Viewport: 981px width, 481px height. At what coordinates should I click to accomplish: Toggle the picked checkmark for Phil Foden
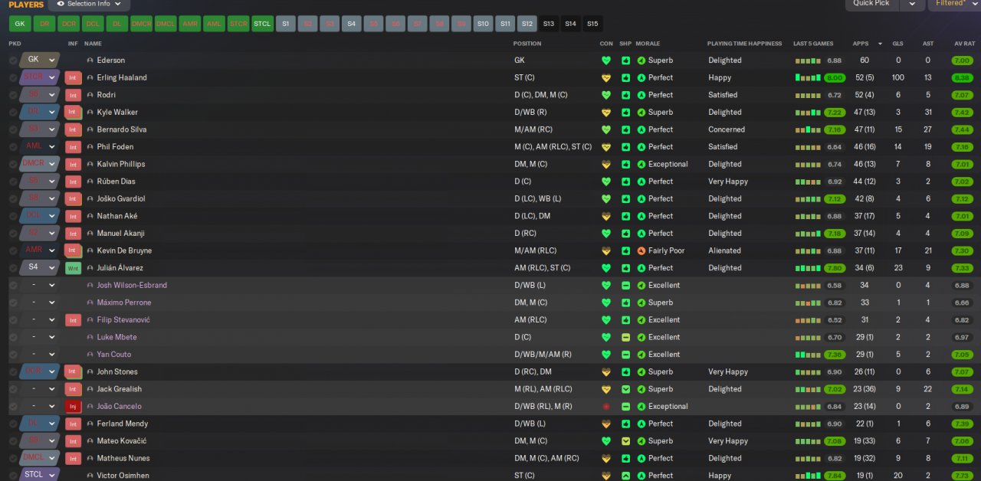[x=13, y=147]
